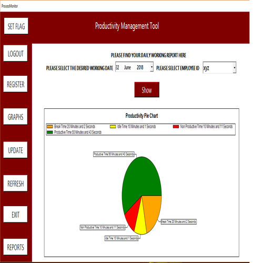
Task: Expand the working date picker arrow
Action: 151,67
